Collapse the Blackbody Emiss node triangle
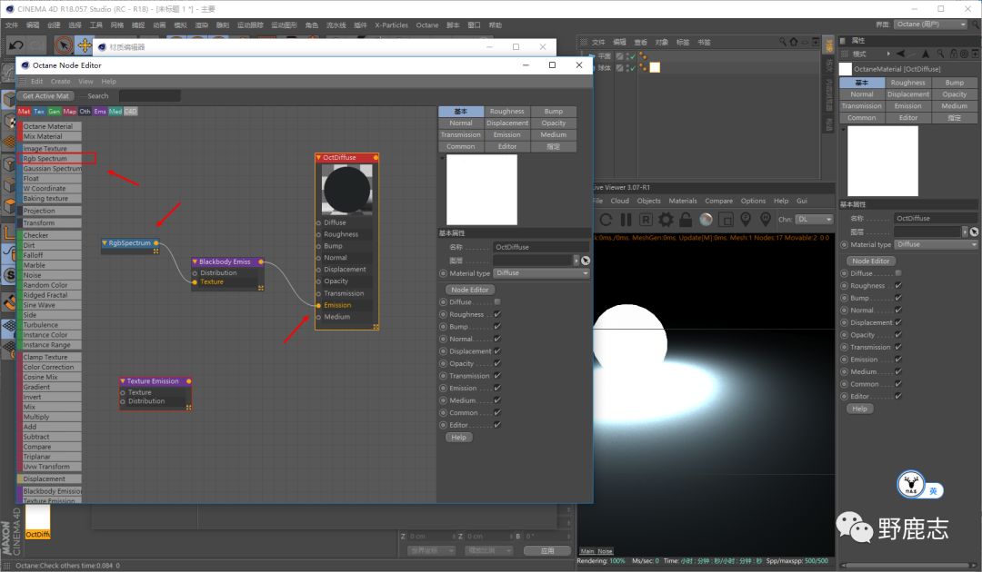This screenshot has height=572, width=982. [195, 261]
